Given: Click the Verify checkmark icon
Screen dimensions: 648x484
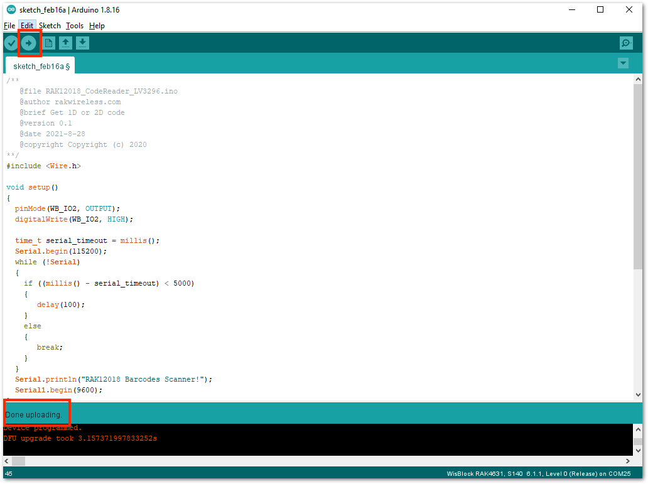Looking at the screenshot, I should pyautogui.click(x=11, y=43).
